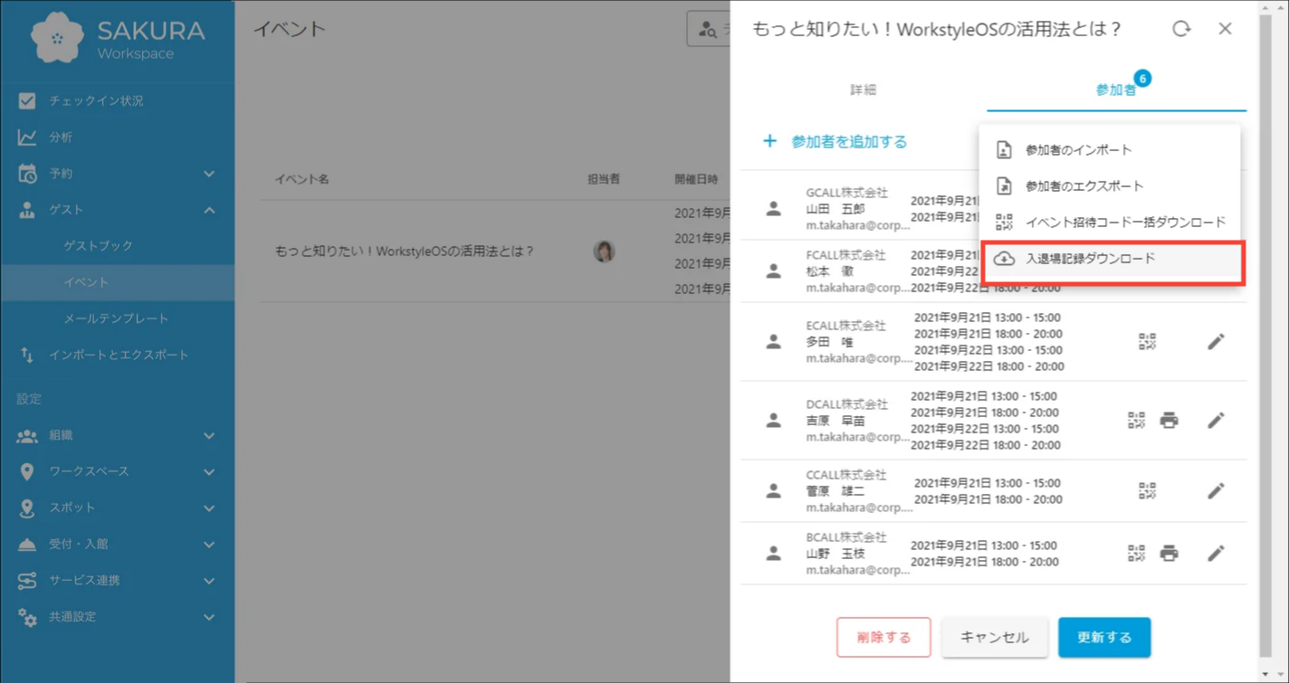Click person icon of 松本 徹 row
Screen dimensions: 1289x683
pos(773,270)
